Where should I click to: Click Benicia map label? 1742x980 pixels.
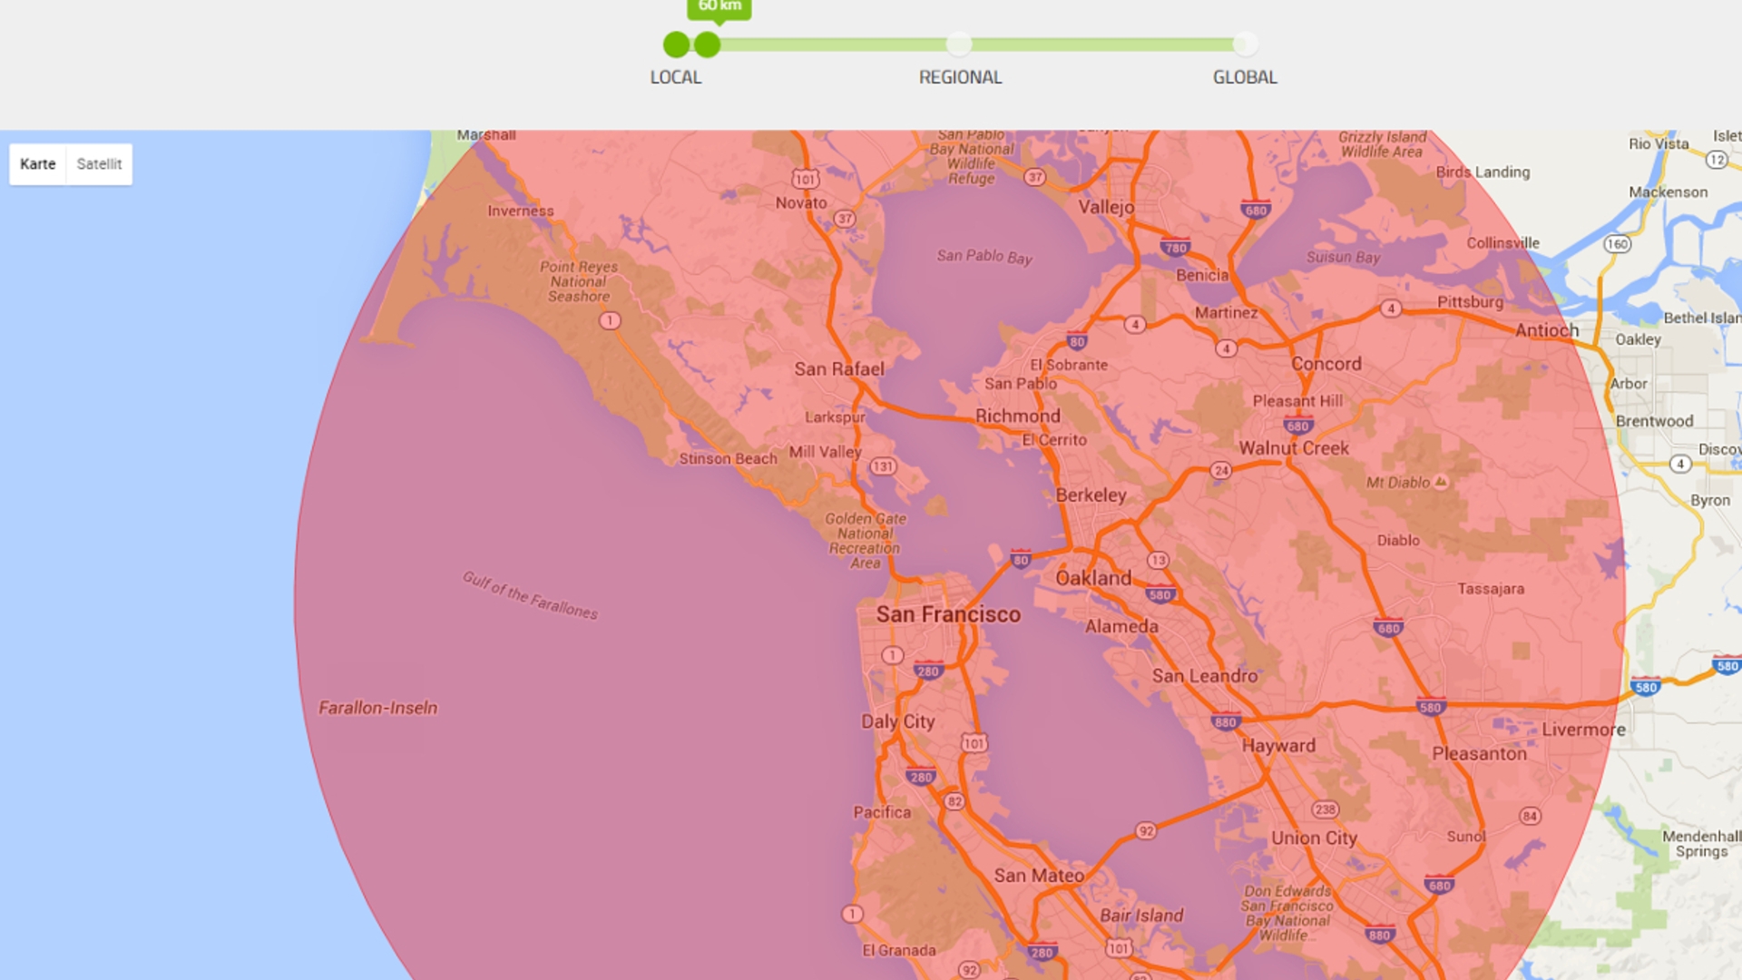click(x=1202, y=275)
